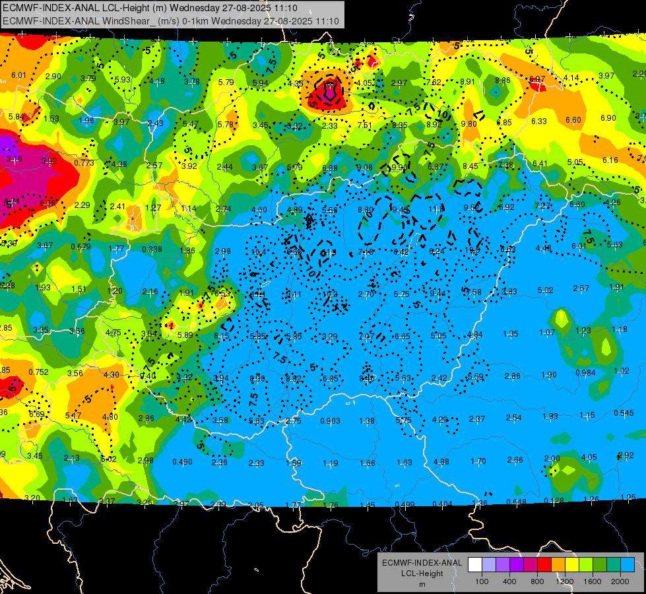Click the wind shear value 2.54
Screen dimensions: 646x594
[514, 418]
